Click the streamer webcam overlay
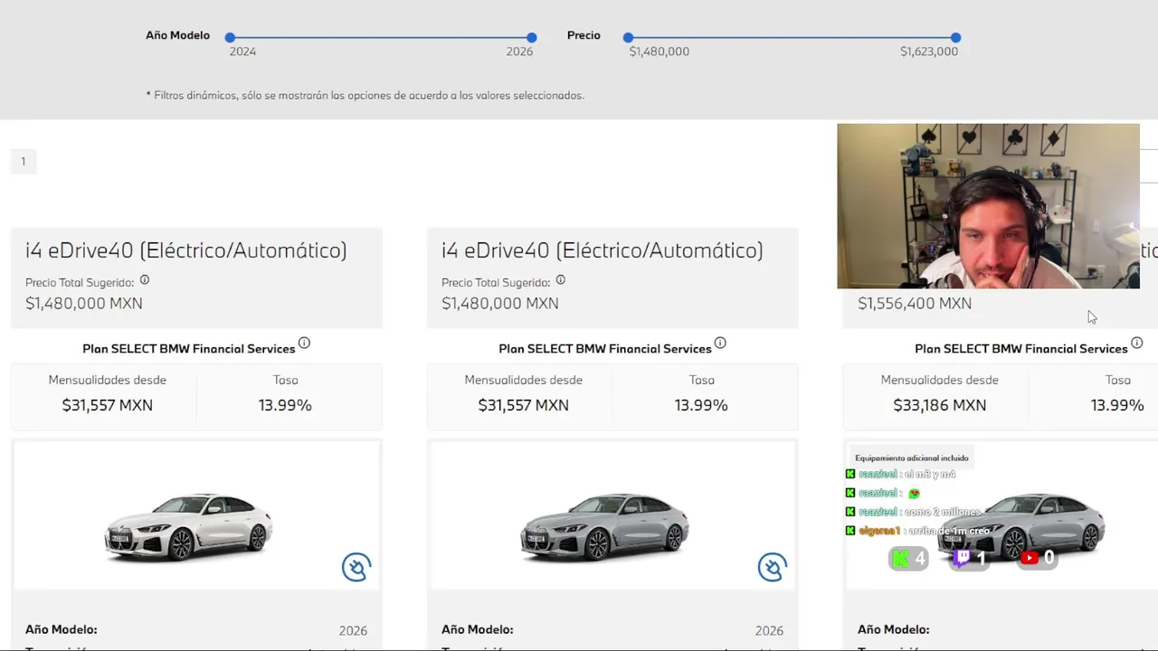The image size is (1158, 651). [x=988, y=206]
